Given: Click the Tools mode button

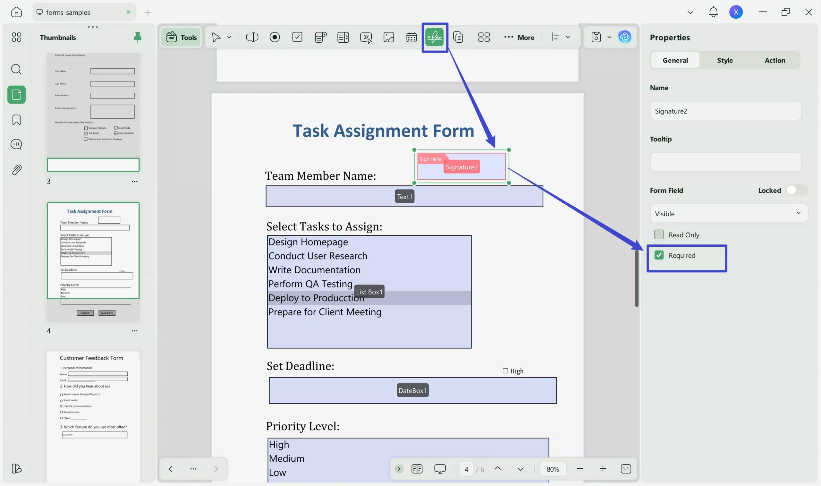Looking at the screenshot, I should [x=181, y=37].
